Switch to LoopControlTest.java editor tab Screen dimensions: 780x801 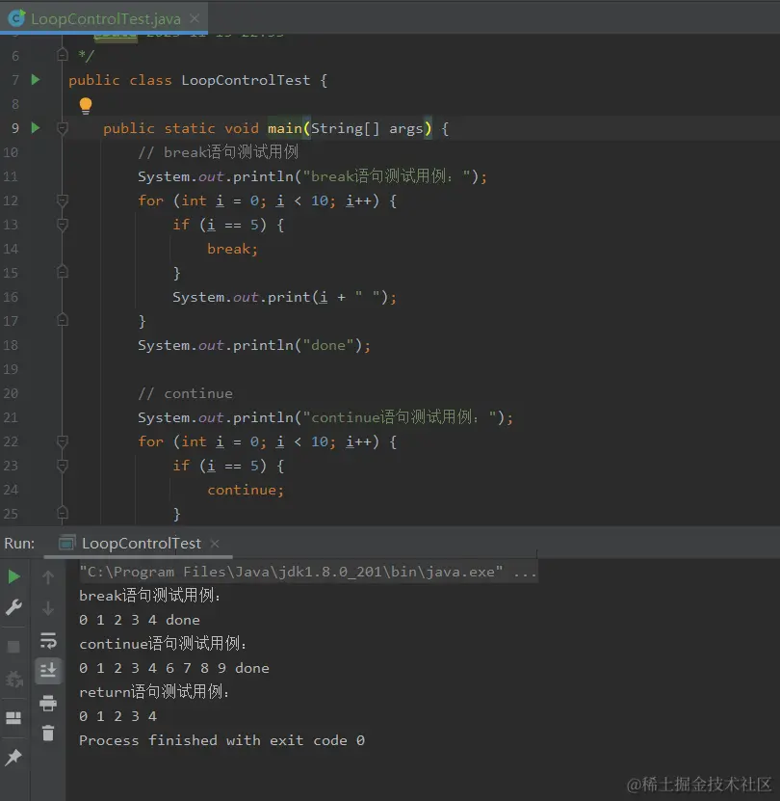pyautogui.click(x=105, y=19)
